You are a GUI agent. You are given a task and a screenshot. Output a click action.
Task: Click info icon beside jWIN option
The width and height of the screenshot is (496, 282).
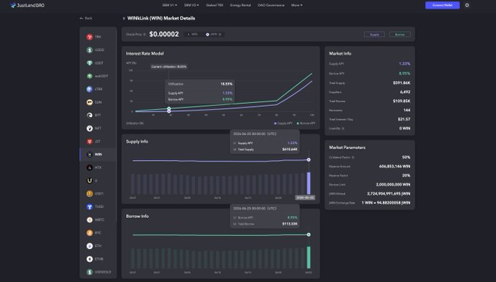point(220,34)
